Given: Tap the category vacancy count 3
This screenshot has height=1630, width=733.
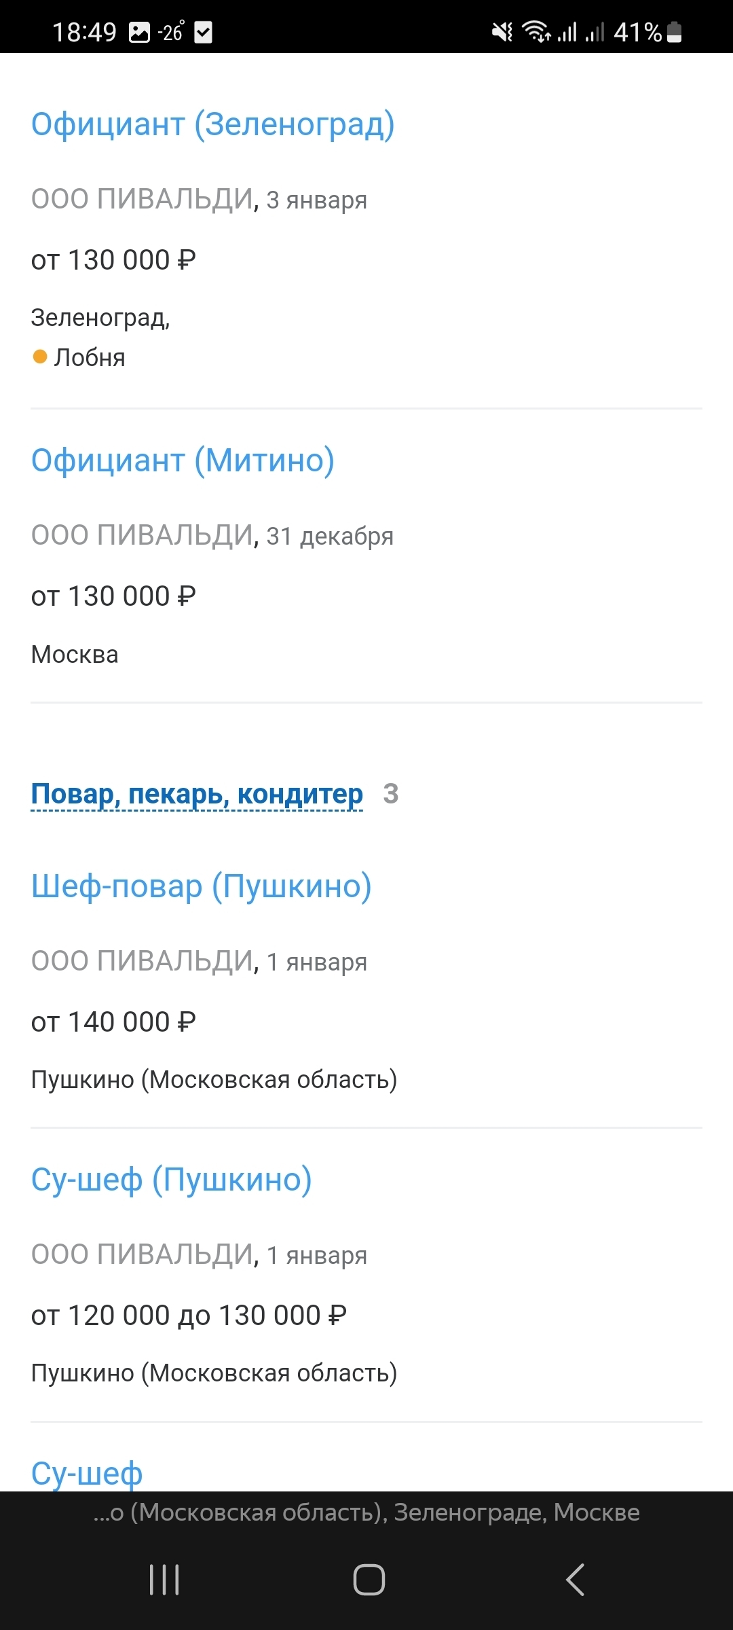Looking at the screenshot, I should point(391,793).
